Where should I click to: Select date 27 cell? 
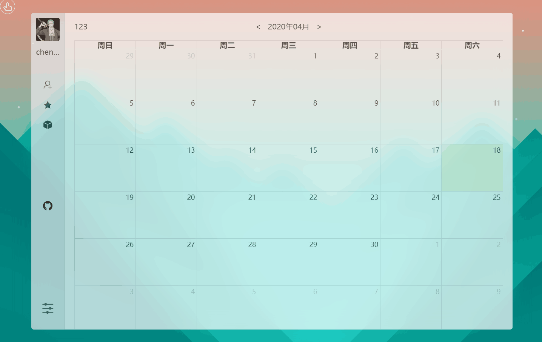click(166, 262)
